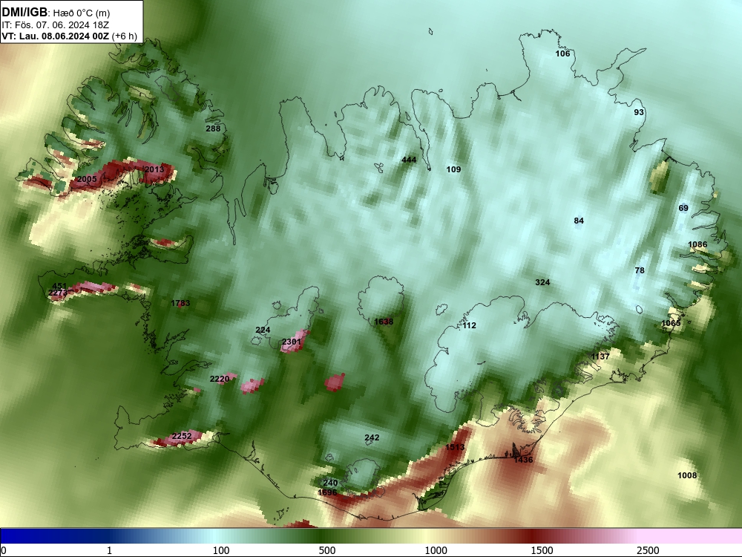Click the map value 78
742x557 pixels.
tap(640, 270)
